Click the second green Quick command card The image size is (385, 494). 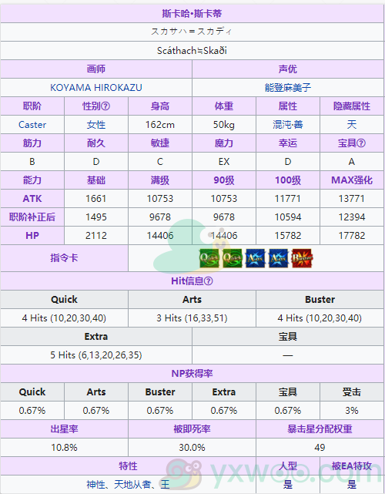coord(233,258)
